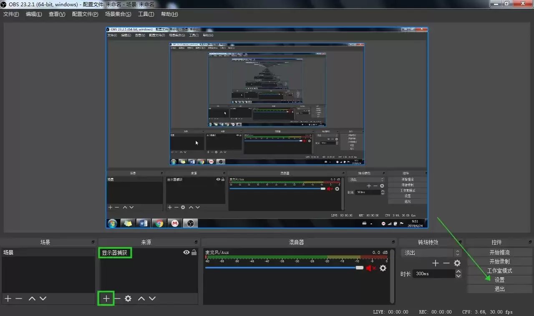Click the 退出 exit button

(x=500, y=289)
